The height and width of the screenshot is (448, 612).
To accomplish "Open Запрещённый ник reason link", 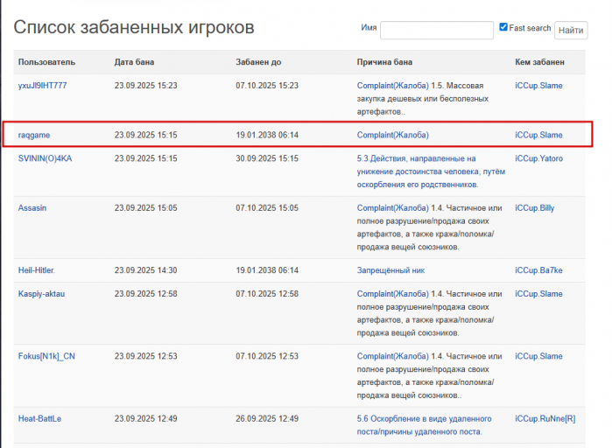I will (390, 270).
